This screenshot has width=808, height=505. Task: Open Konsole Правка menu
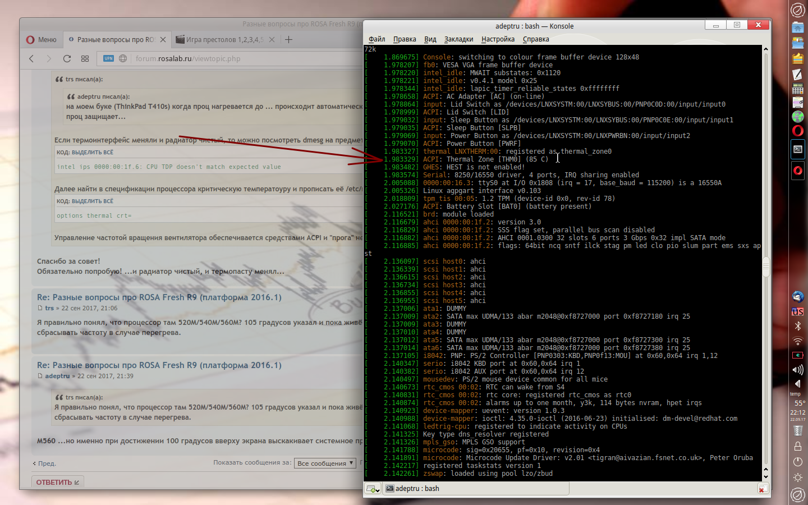[405, 39]
